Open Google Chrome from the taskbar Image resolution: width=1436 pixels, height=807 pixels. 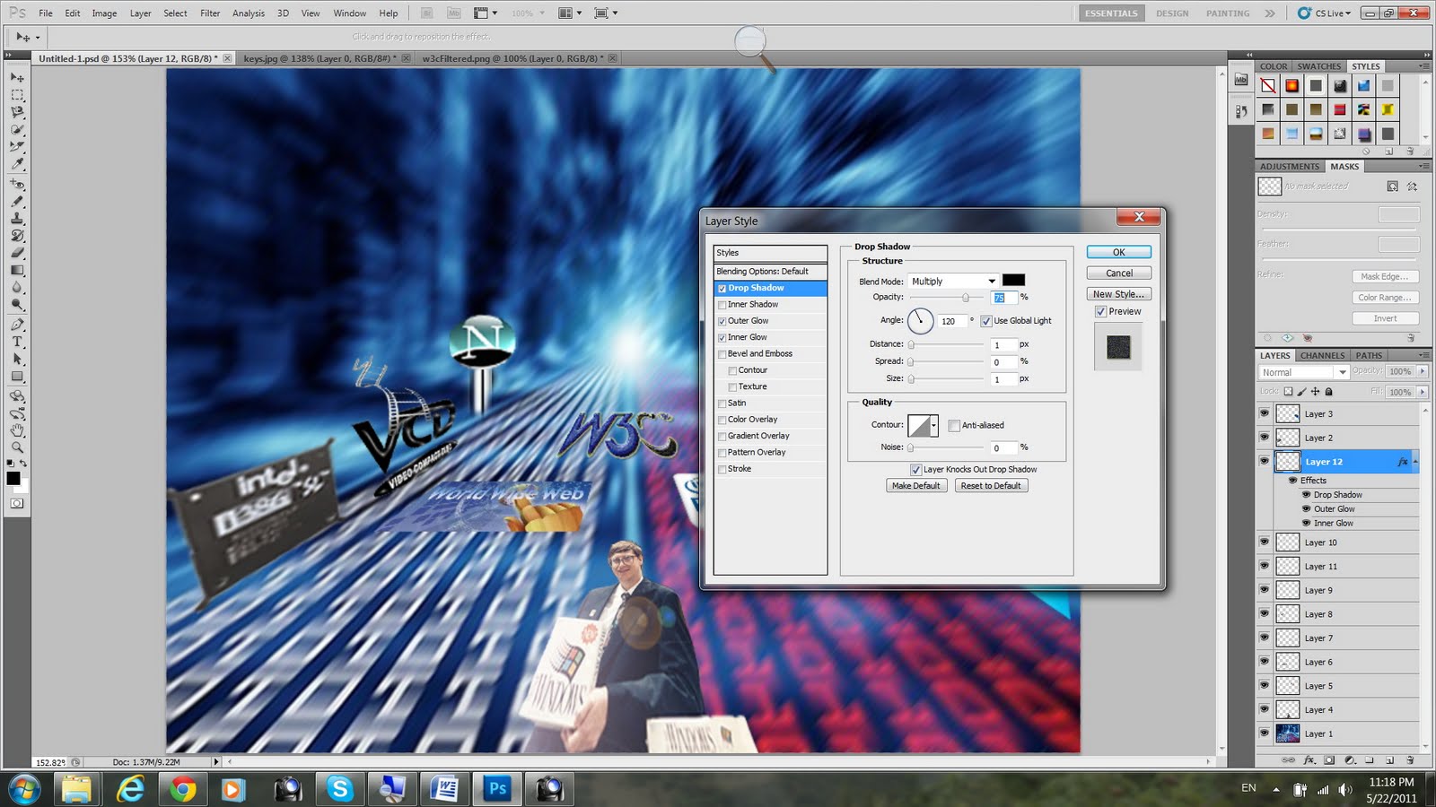pyautogui.click(x=183, y=789)
